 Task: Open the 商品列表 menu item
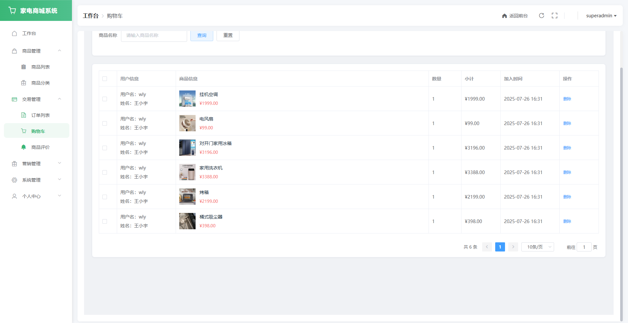click(40, 67)
